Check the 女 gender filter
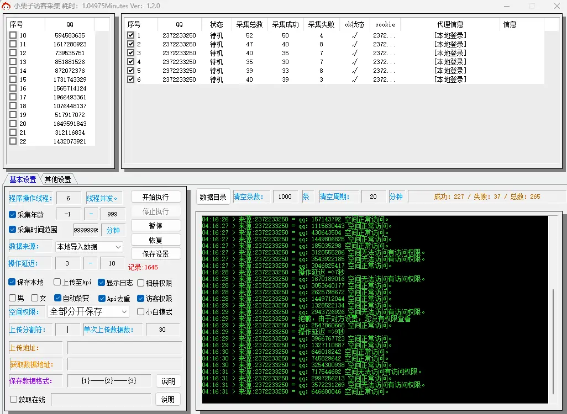Screen dimensions: 567x414 pos(35,298)
